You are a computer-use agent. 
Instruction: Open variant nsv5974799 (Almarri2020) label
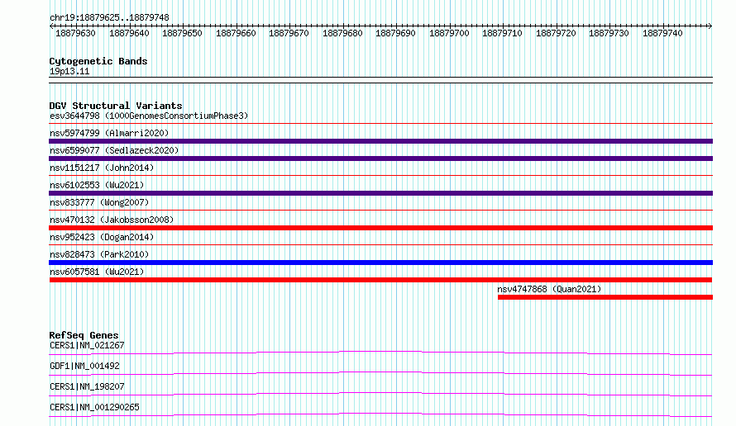point(109,133)
